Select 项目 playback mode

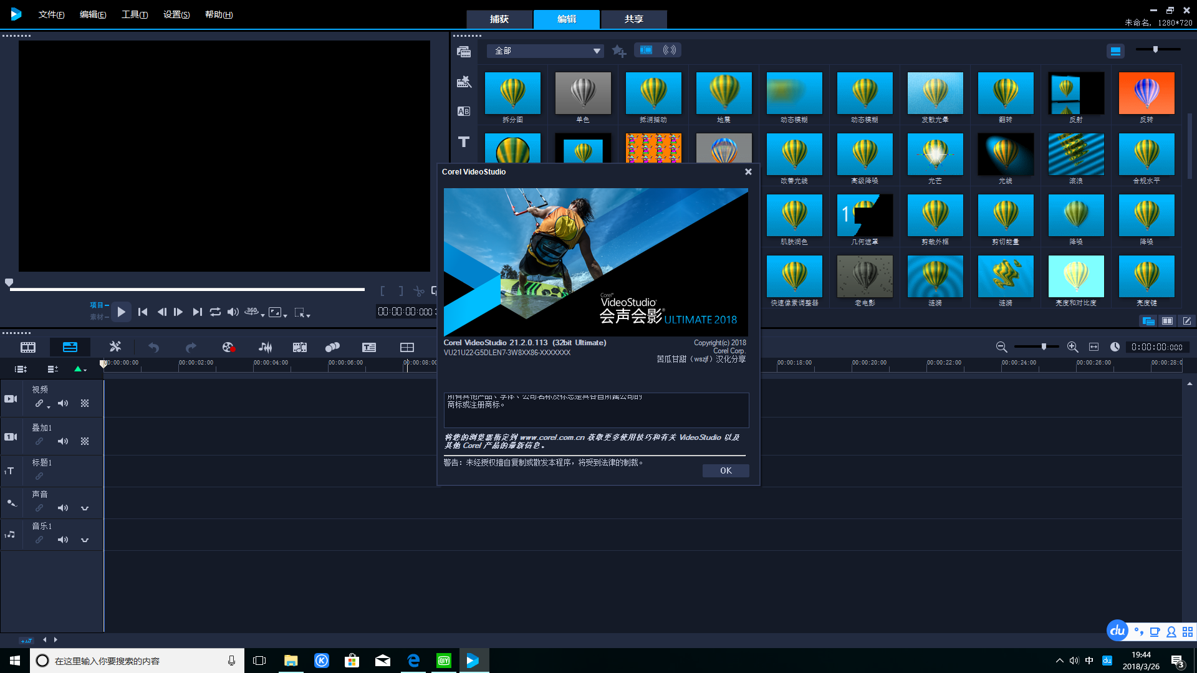point(97,305)
